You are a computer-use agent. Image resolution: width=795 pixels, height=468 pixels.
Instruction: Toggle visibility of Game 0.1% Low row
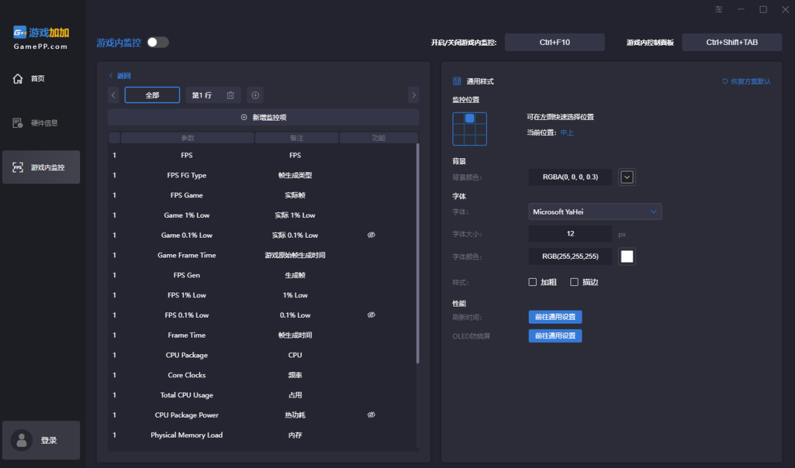371,235
